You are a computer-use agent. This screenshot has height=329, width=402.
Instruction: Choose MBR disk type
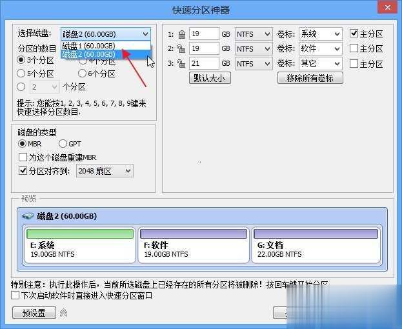22,144
